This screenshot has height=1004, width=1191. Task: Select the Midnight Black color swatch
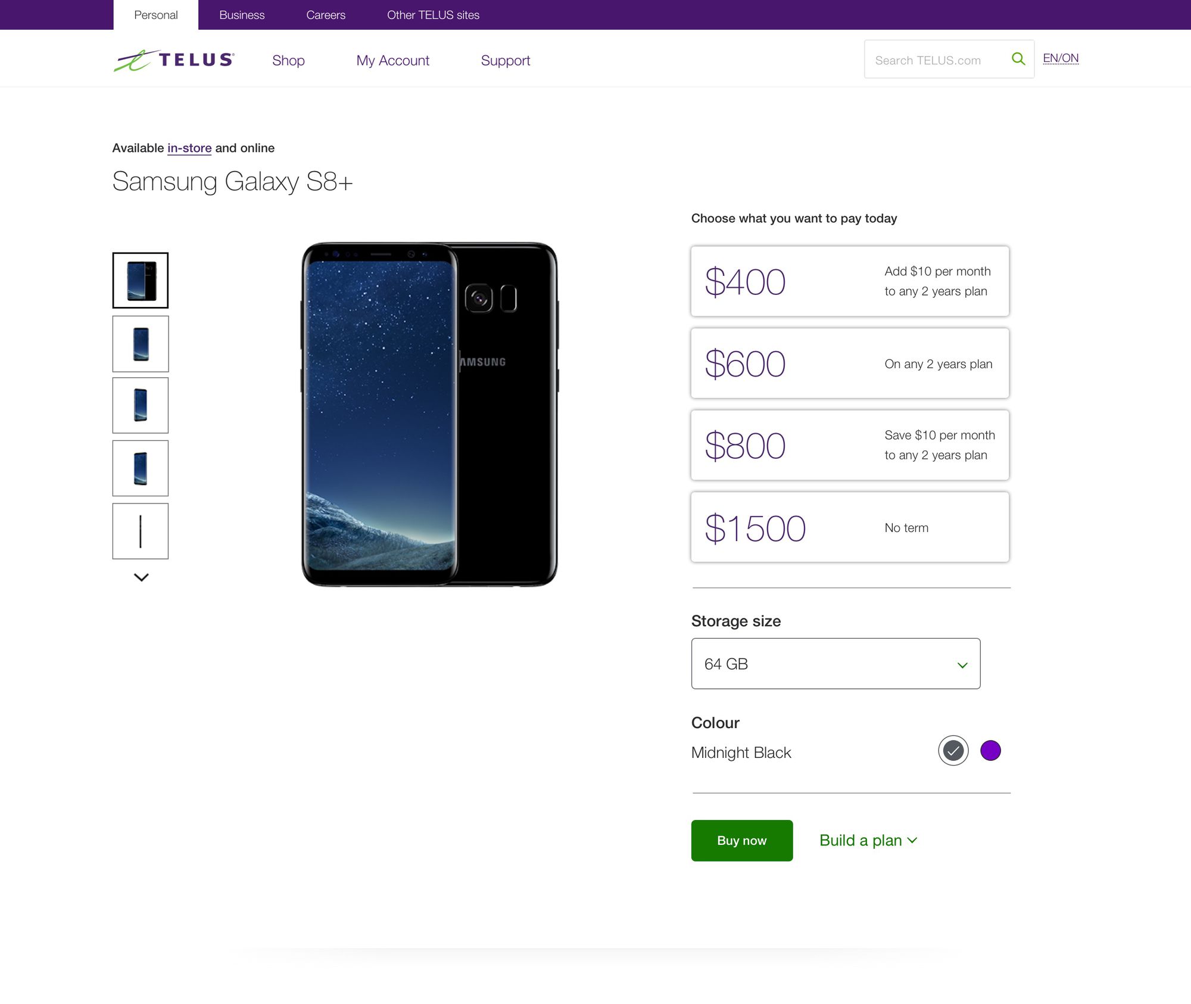point(953,750)
